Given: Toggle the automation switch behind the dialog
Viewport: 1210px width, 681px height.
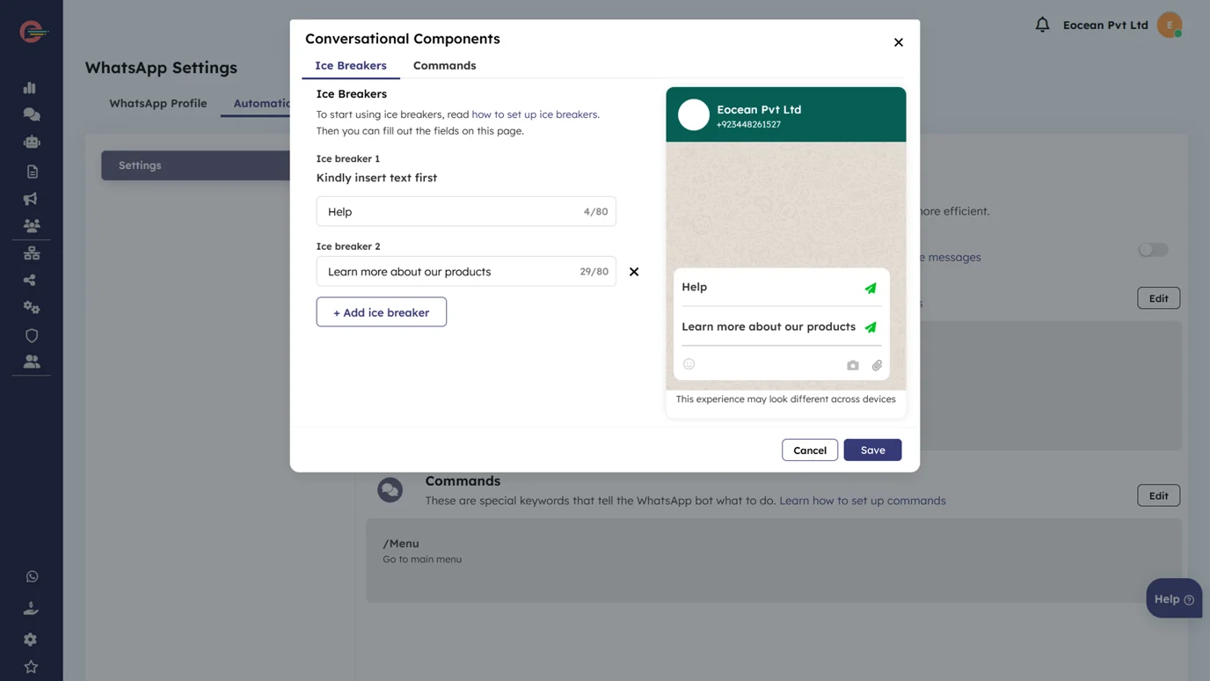Looking at the screenshot, I should [x=1153, y=250].
